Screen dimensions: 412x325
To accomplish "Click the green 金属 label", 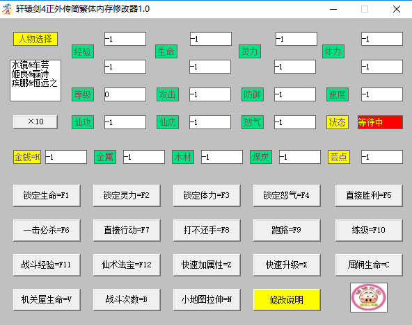I will click(x=105, y=157).
